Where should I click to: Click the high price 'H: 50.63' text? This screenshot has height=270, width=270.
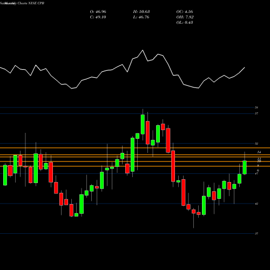click(141, 12)
